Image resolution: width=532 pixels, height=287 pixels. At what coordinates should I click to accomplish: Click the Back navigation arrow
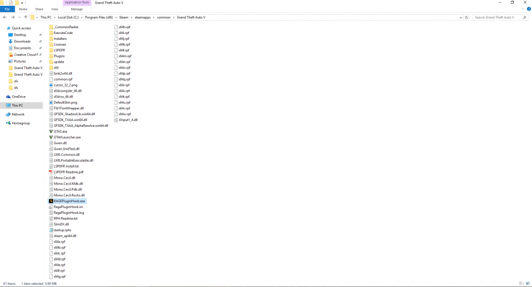pos(5,18)
